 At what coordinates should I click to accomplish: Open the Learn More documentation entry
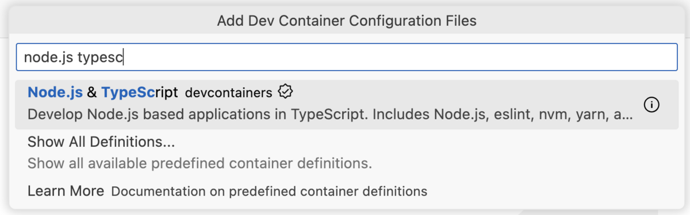(344, 190)
